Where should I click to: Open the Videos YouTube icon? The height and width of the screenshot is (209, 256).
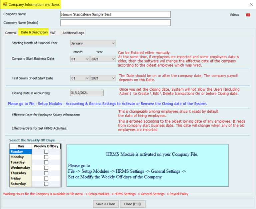click(x=248, y=15)
